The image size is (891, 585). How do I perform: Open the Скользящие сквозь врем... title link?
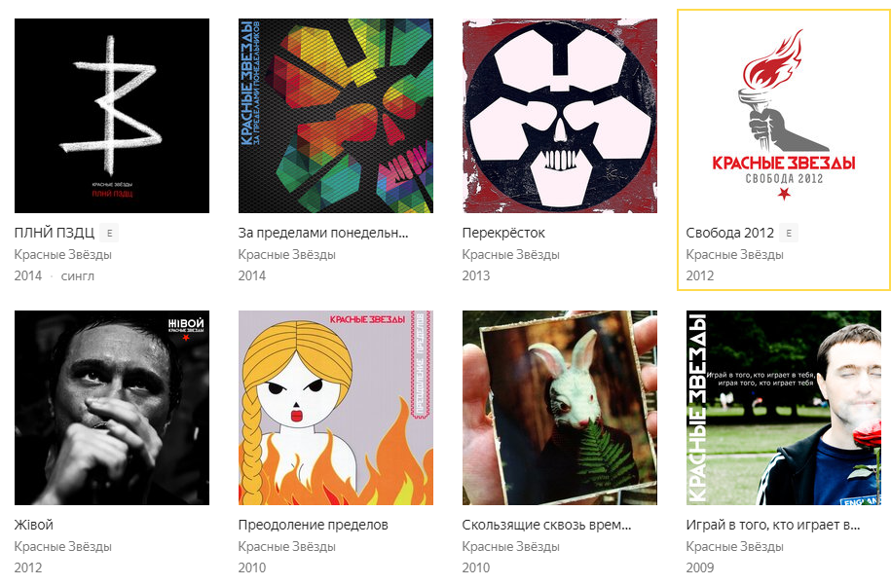[x=546, y=525]
